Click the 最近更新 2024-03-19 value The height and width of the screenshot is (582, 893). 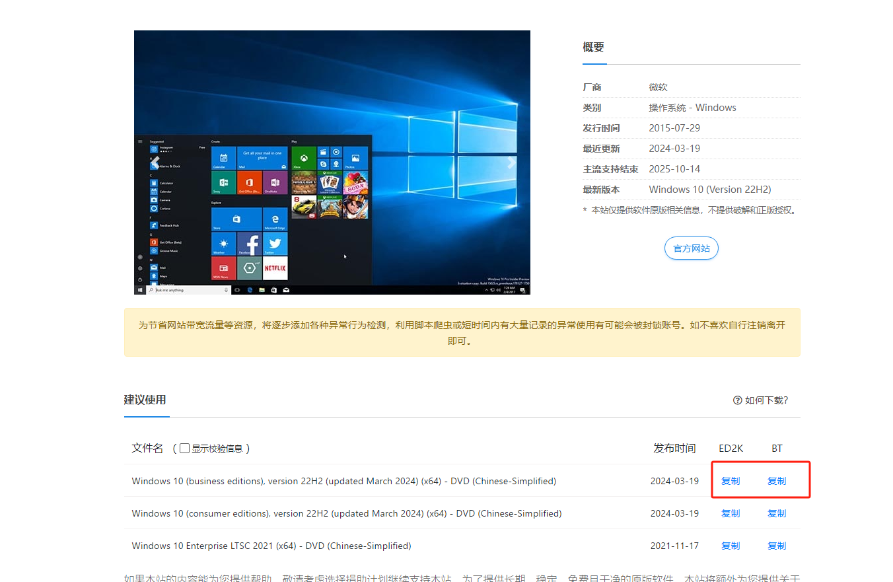[x=674, y=149]
